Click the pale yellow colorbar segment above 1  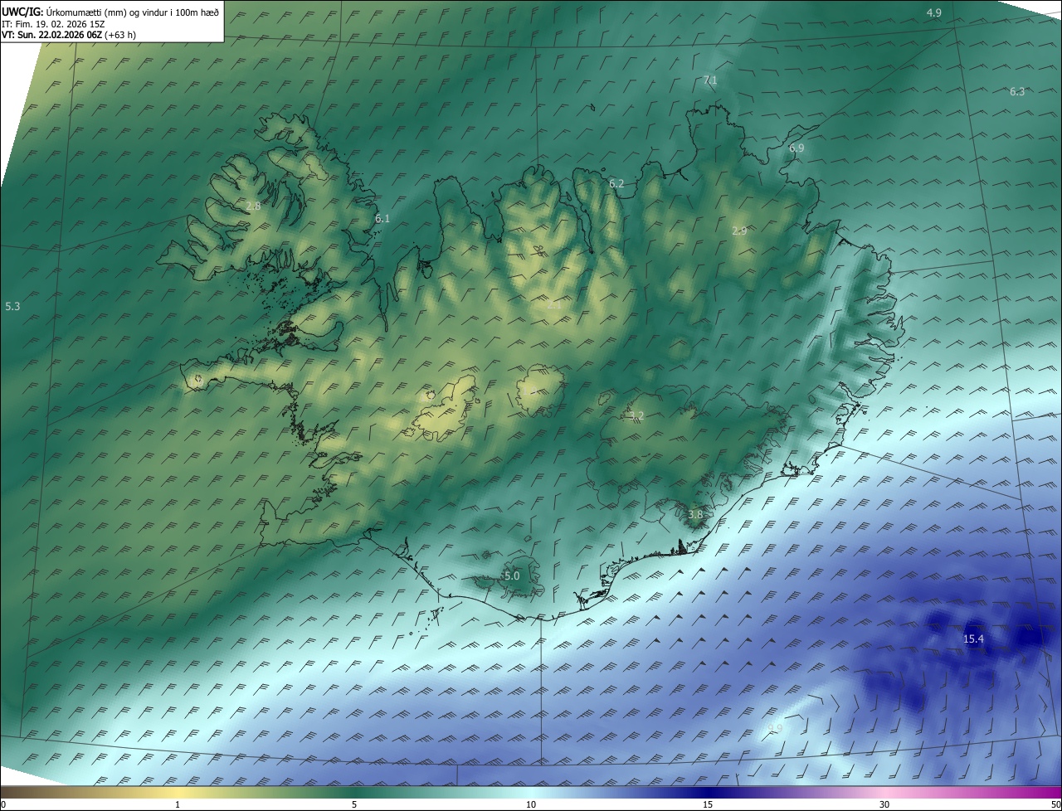pyautogui.click(x=178, y=792)
